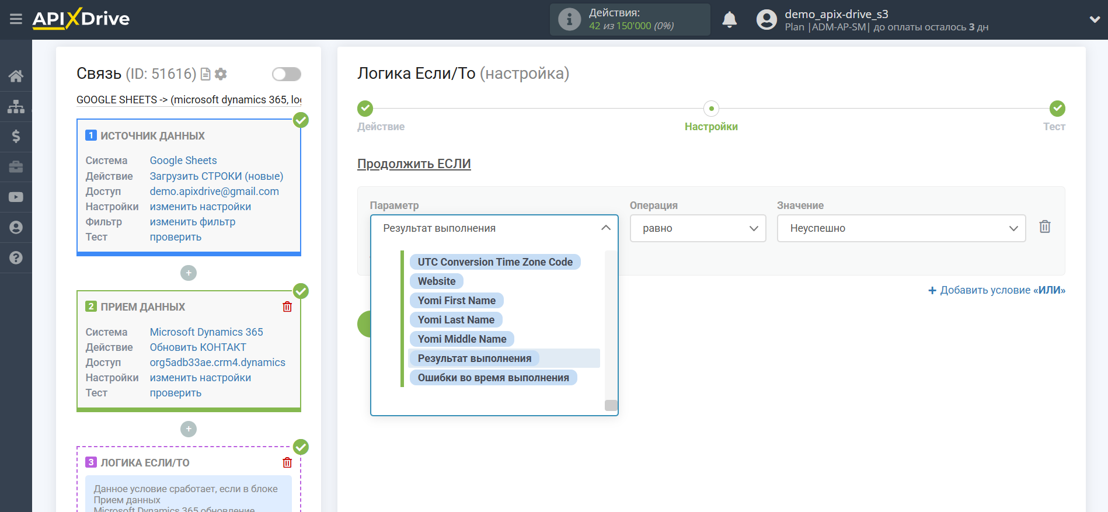
Task: Select UTC Conversion Time Zone Code option
Action: pos(495,262)
